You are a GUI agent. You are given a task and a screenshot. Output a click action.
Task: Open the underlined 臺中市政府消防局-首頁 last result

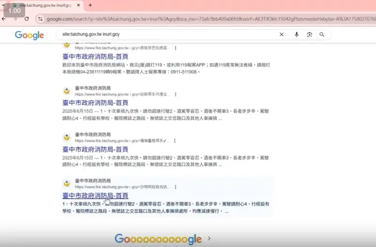coord(95,196)
